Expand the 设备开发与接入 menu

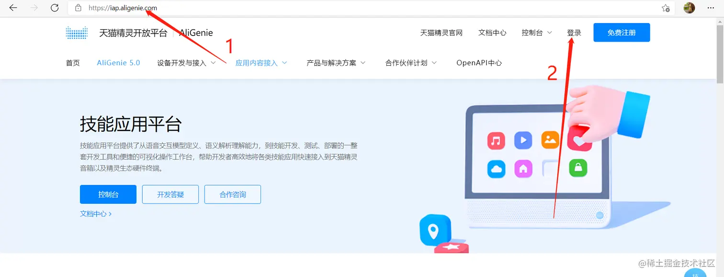click(x=186, y=63)
